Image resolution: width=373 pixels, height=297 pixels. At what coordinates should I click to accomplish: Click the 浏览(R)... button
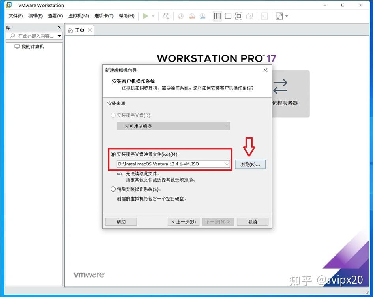click(250, 164)
